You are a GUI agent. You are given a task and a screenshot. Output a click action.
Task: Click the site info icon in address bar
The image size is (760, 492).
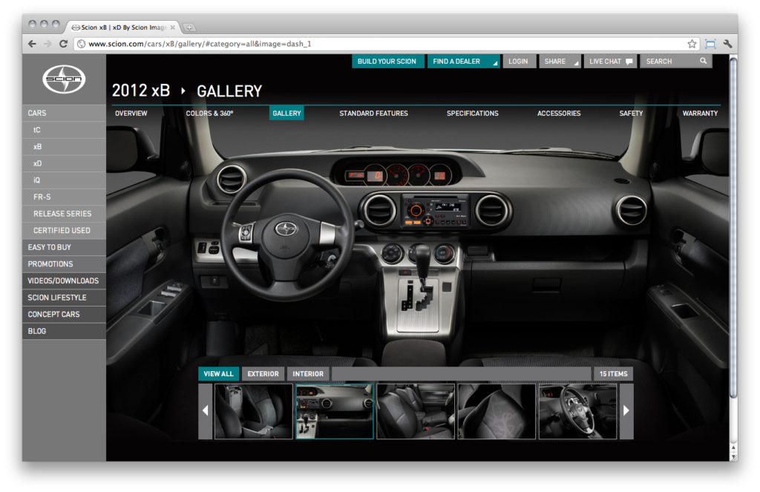[x=82, y=44]
